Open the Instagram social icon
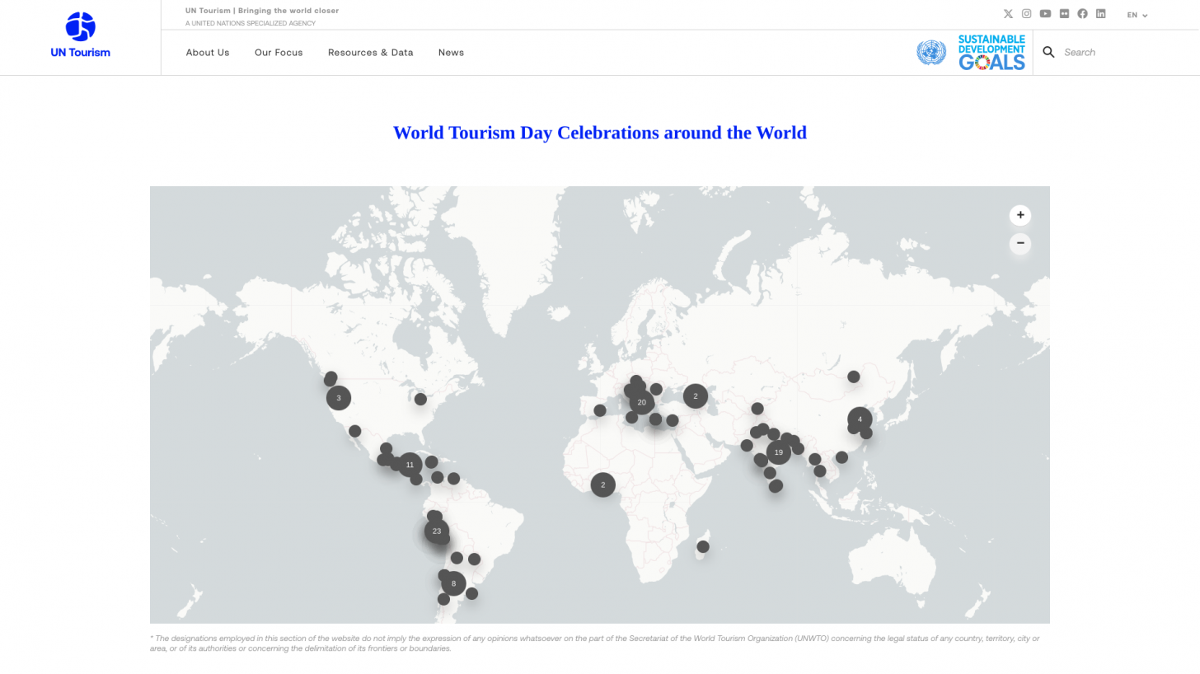This screenshot has height=674, width=1200. click(x=1026, y=14)
